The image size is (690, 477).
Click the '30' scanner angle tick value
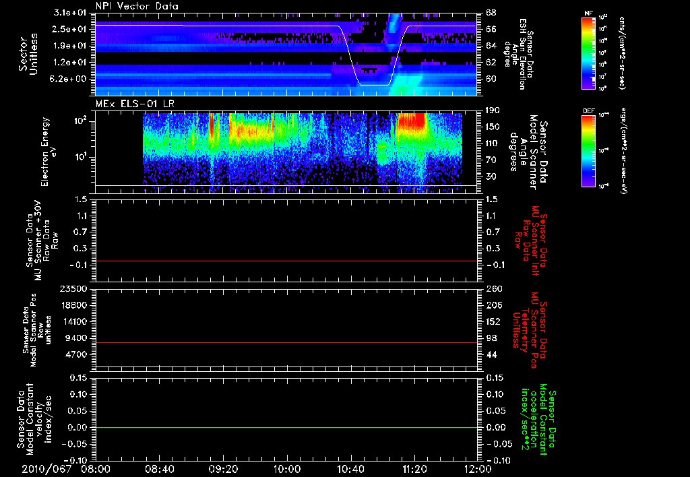[x=491, y=177]
